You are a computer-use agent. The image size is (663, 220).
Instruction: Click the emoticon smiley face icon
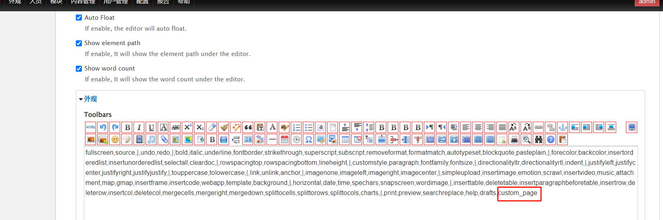pos(115,139)
